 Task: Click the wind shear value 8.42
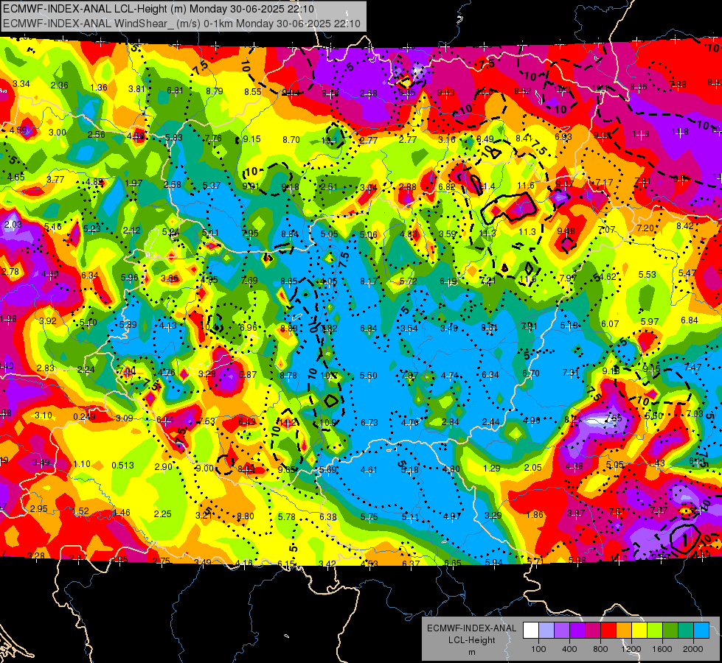pos(685,226)
